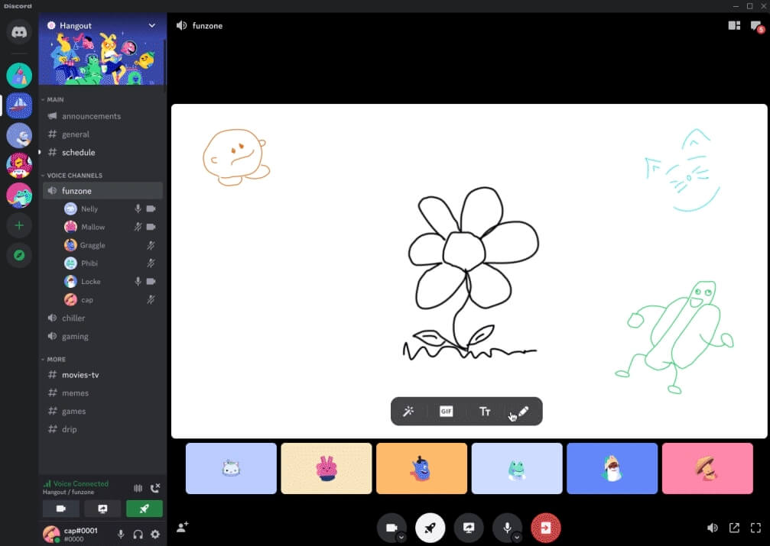This screenshot has height=546, width=770.
Task: Collapse the VOICE CHANNELS category
Action: [x=73, y=175]
